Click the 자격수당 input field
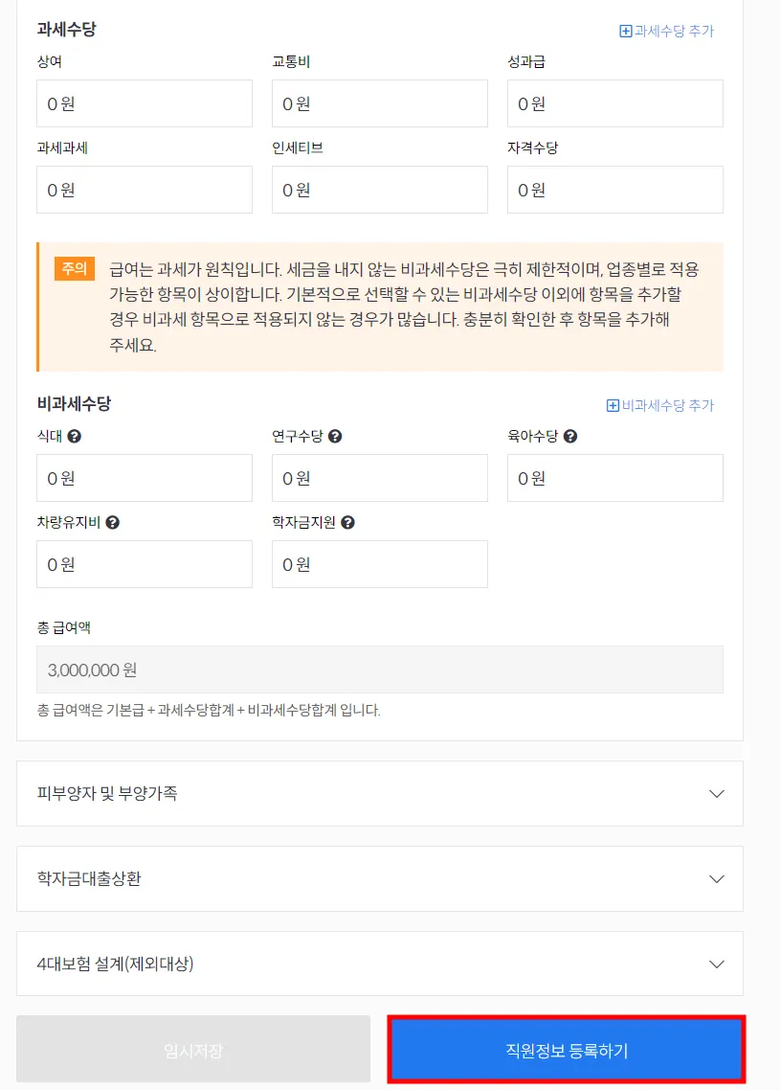Screen dimensions: 781x1090 (x=615, y=190)
